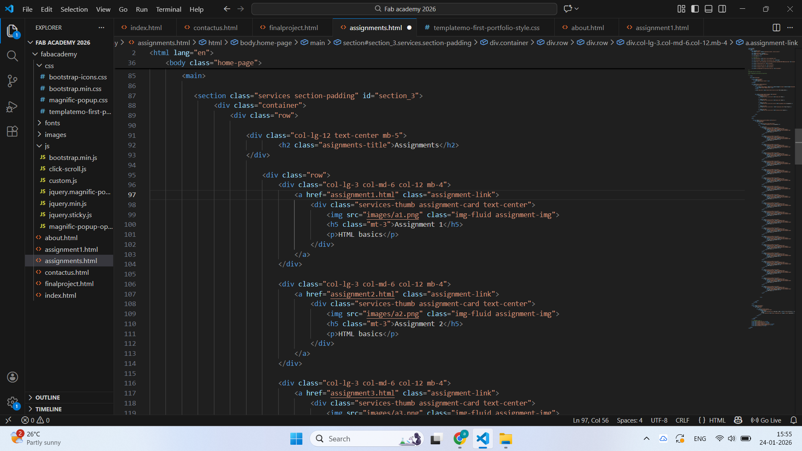Open the Run and Debug view
Viewport: 802px width, 451px height.
click(x=13, y=106)
